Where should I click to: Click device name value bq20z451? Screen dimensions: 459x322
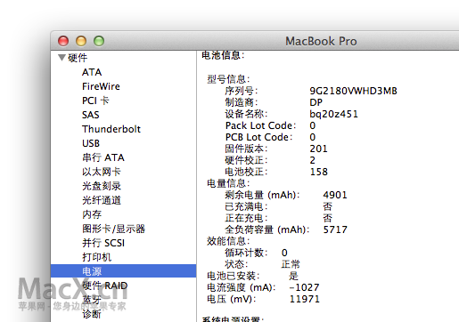click(x=333, y=114)
